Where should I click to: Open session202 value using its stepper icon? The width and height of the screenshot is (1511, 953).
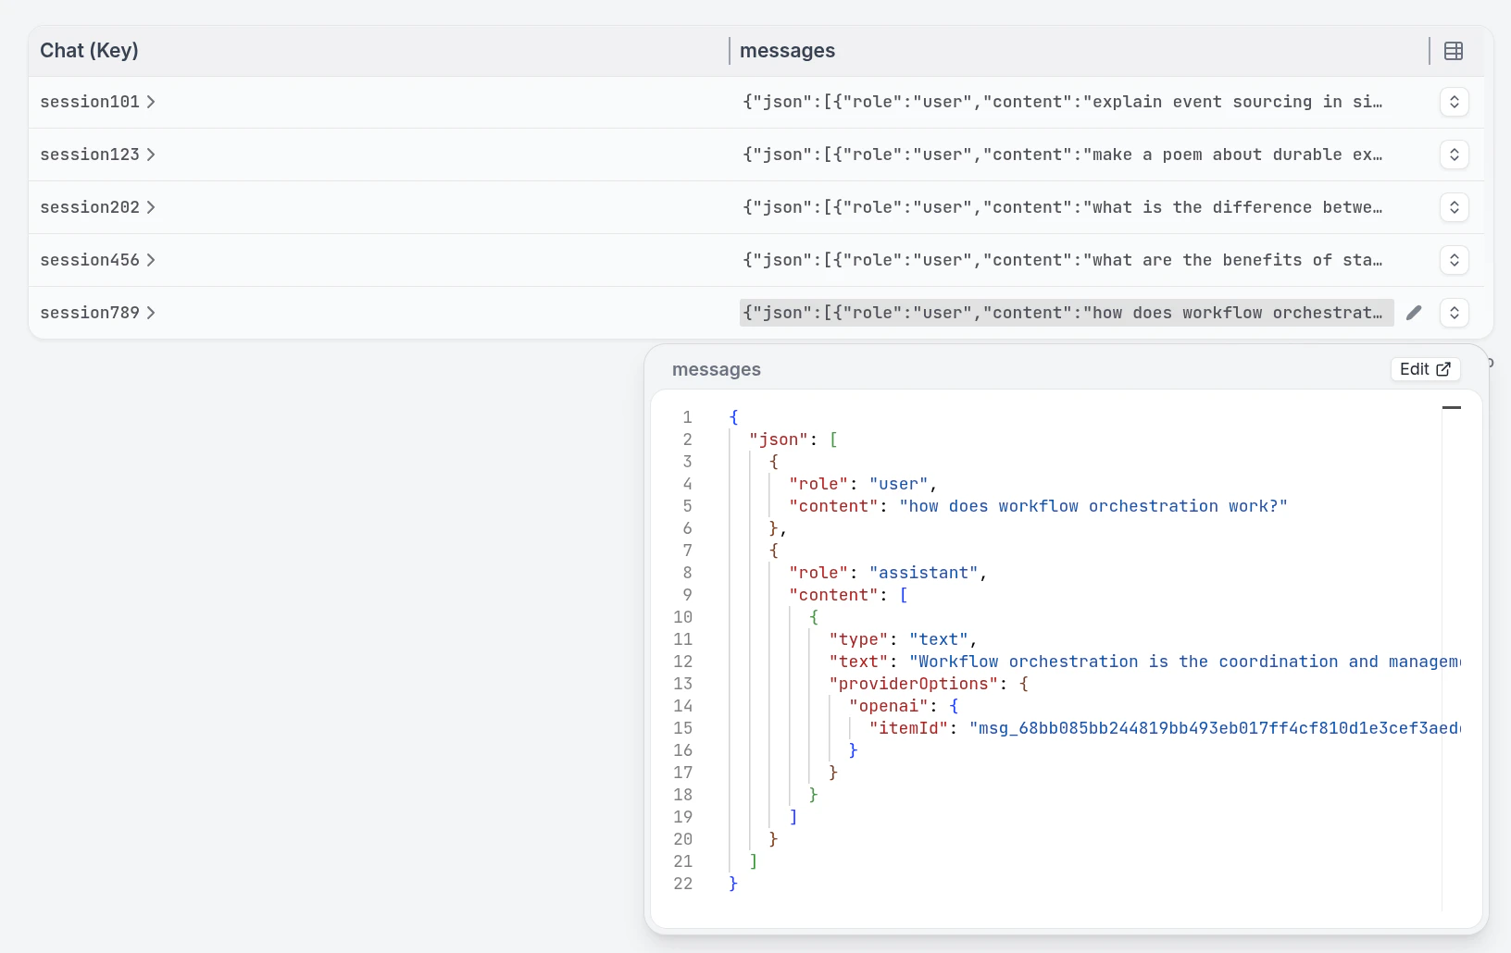(x=1455, y=207)
